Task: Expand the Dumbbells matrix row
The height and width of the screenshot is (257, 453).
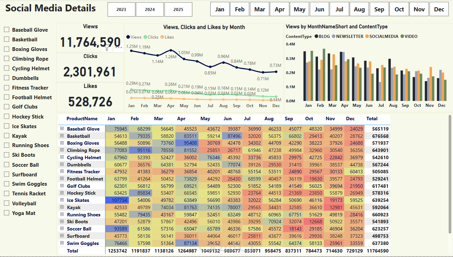Action: pos(62,164)
